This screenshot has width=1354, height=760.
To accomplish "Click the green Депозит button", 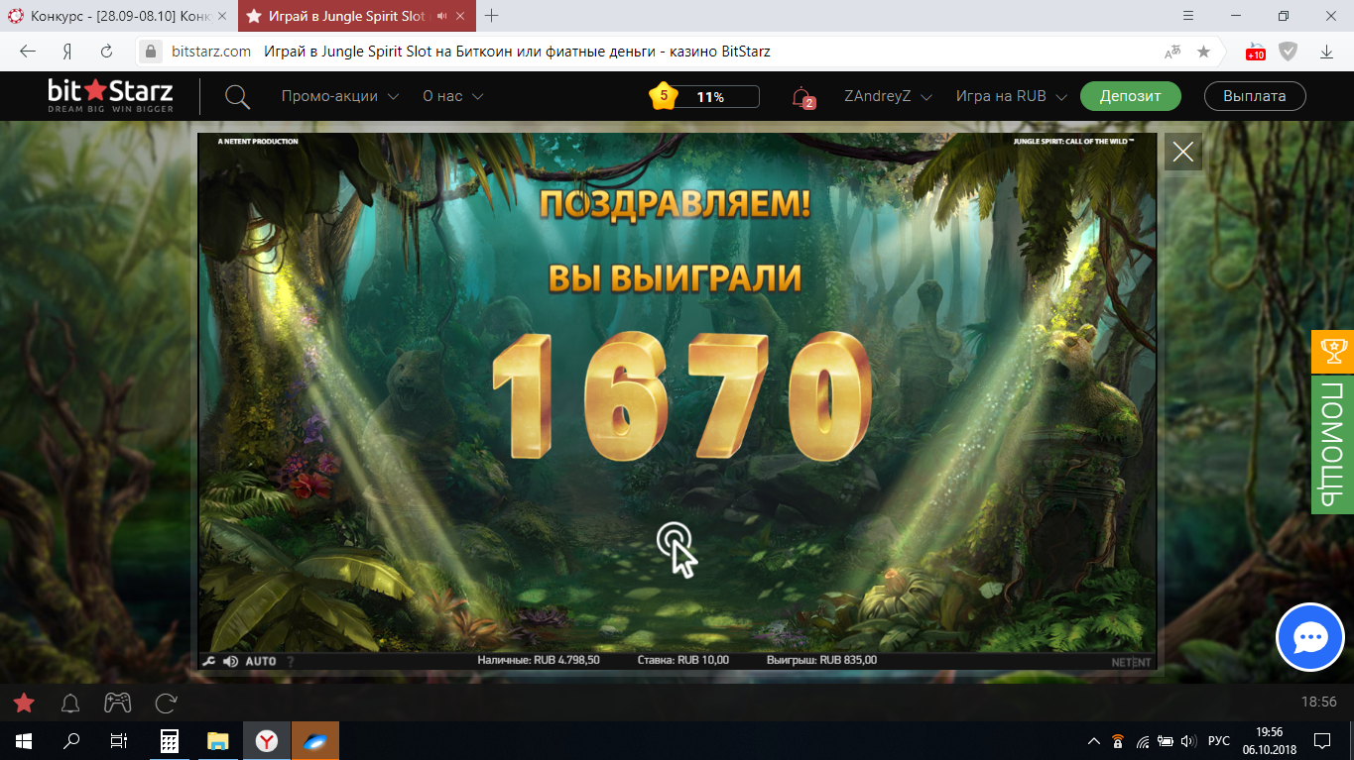I will [x=1131, y=96].
